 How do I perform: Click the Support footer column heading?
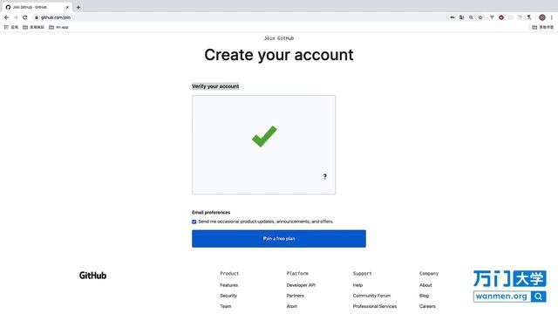click(363, 273)
